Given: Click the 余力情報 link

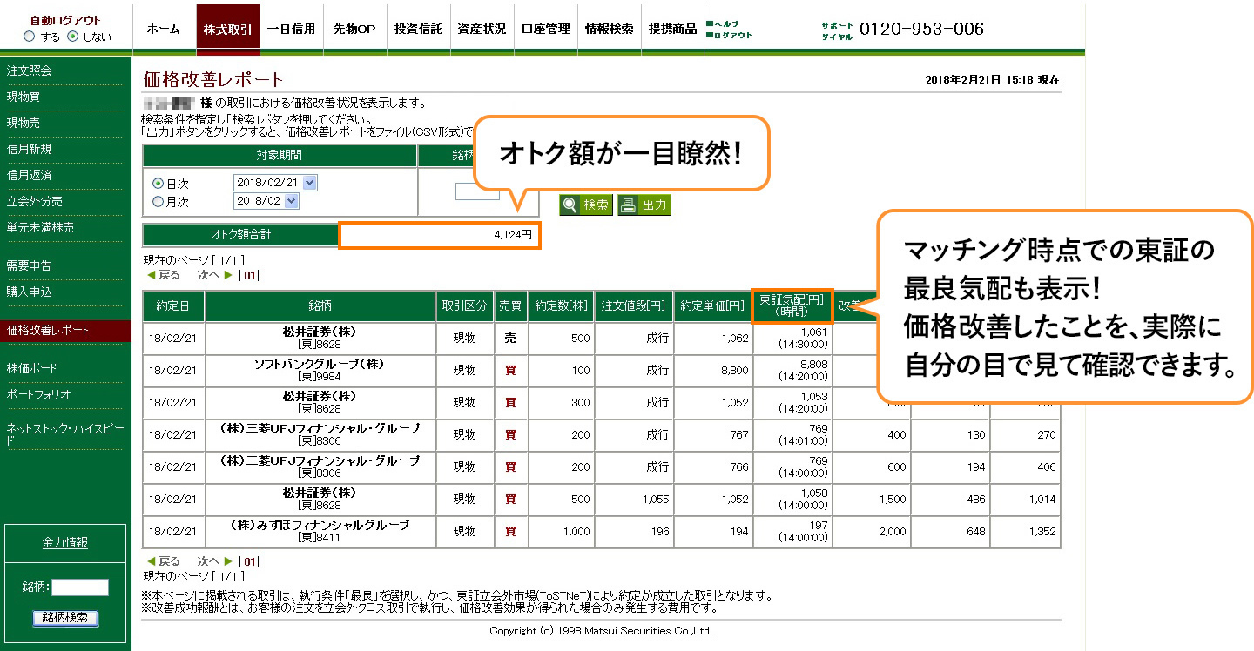Looking at the screenshot, I should 65,543.
